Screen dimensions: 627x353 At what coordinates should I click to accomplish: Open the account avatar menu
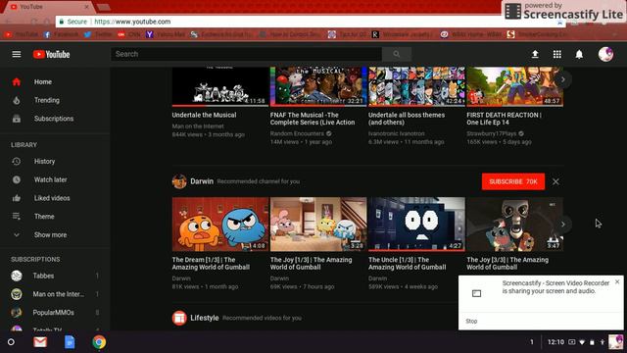605,54
